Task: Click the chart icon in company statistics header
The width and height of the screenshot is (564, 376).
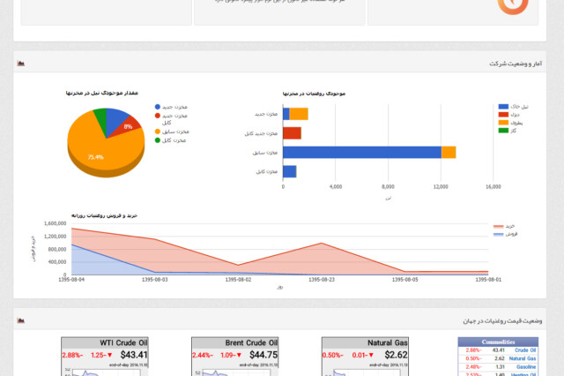Action: coord(21,64)
